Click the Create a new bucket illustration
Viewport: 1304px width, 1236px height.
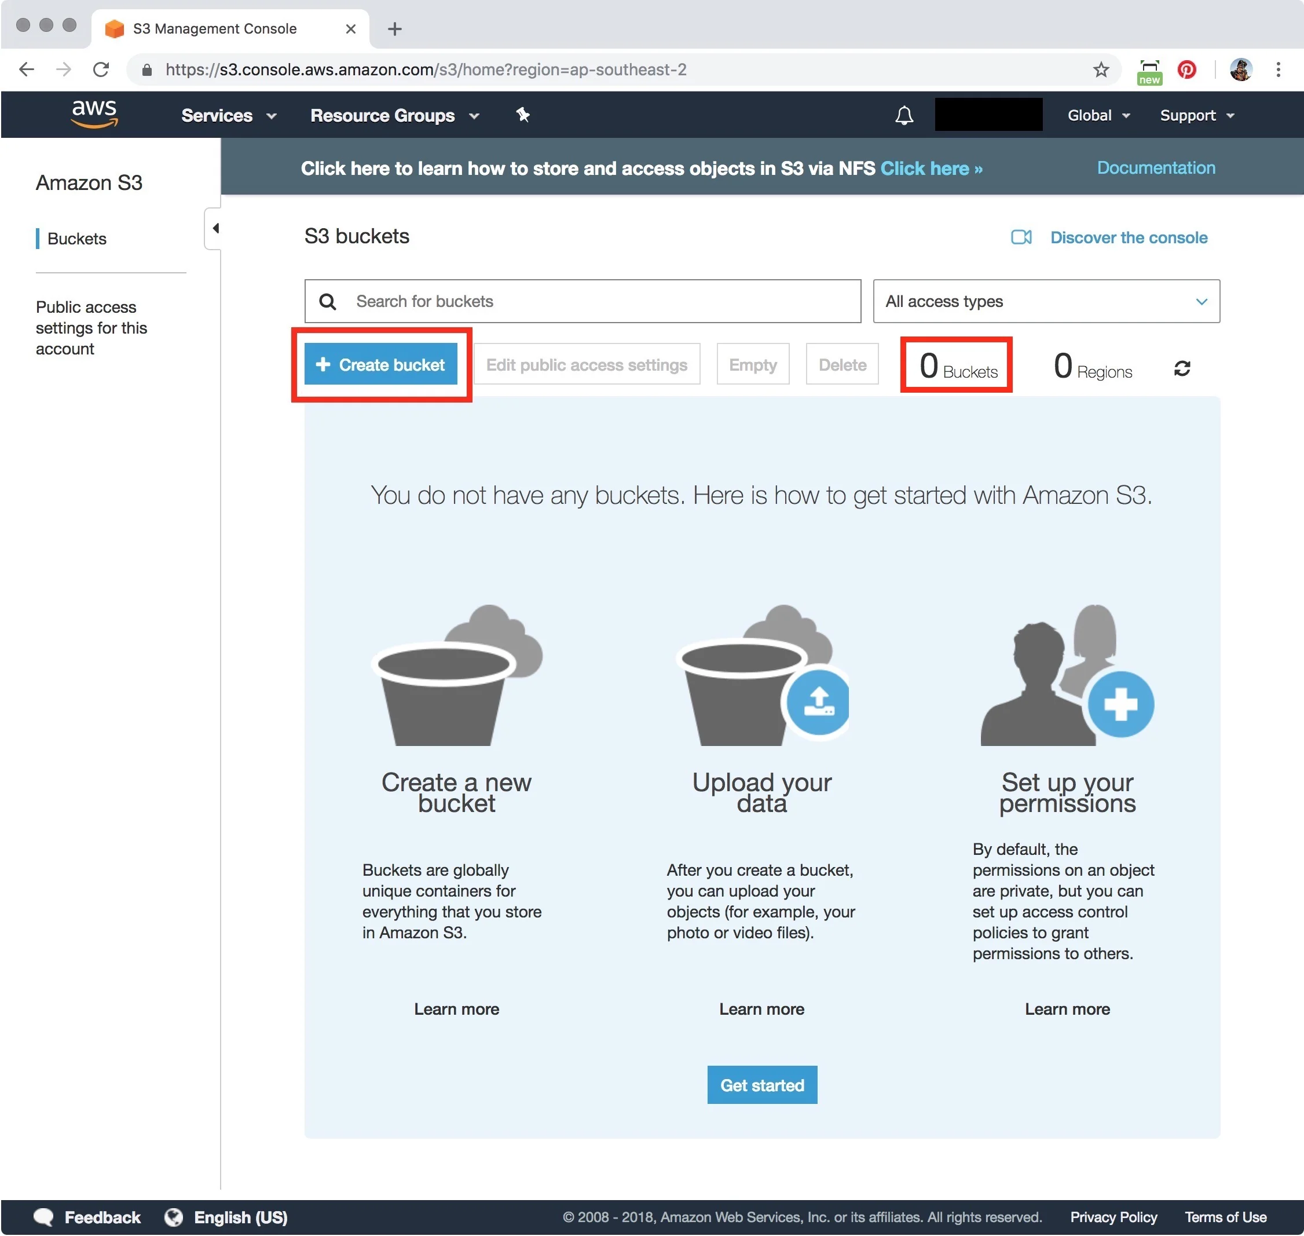[x=456, y=675]
